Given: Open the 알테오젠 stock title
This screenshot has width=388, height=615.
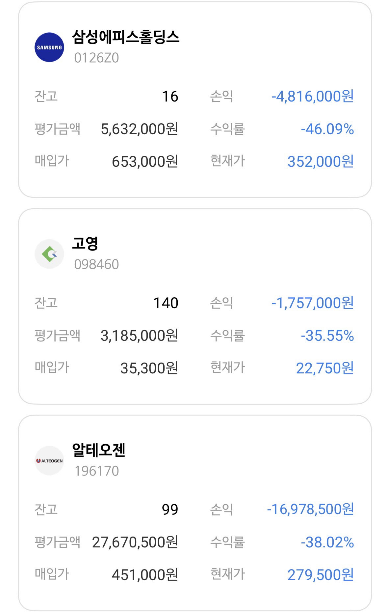Looking at the screenshot, I should pos(99,450).
